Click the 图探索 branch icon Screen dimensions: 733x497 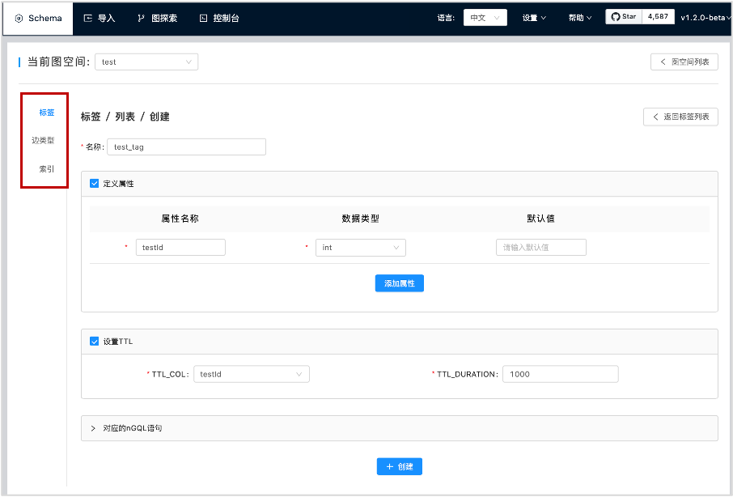tap(141, 19)
